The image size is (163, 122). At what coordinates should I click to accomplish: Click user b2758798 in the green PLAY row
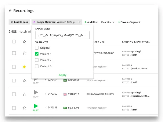74,108
